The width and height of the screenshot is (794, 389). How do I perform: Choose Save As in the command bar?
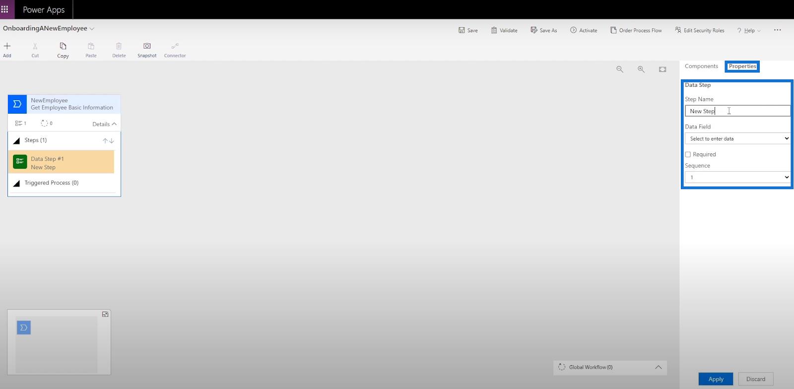pyautogui.click(x=544, y=30)
